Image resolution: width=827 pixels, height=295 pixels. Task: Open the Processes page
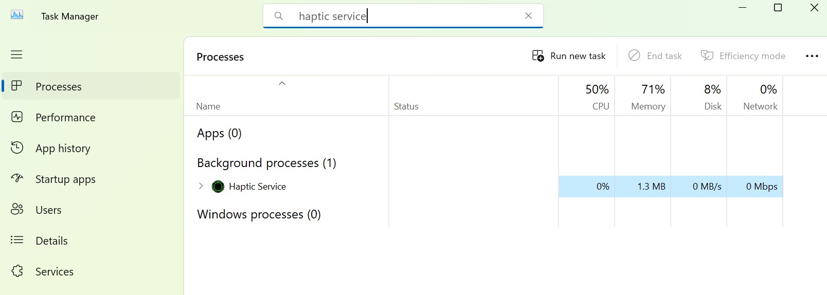click(92, 86)
